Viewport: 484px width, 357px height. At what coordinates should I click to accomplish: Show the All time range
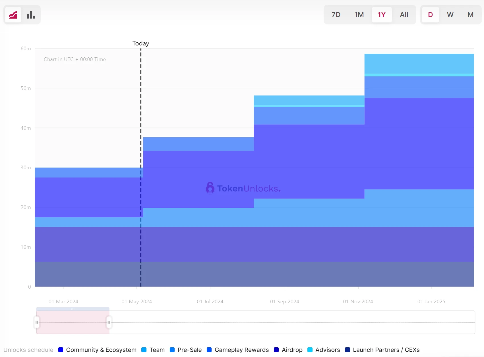click(x=404, y=15)
